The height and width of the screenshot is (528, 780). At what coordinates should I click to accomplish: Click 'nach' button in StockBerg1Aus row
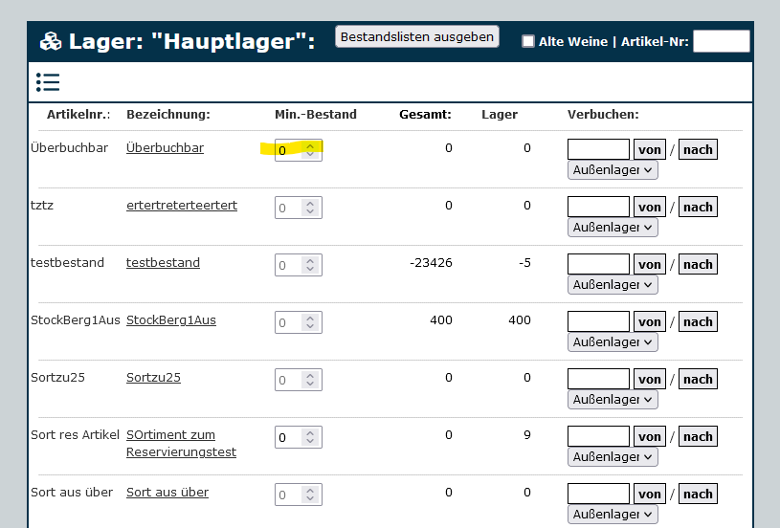coord(698,322)
